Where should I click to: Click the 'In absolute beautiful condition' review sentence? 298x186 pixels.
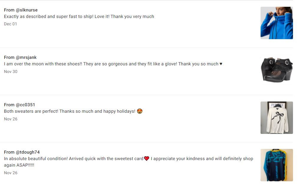point(74,159)
